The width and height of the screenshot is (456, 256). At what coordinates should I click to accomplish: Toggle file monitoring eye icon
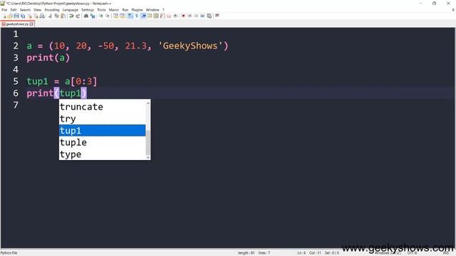pos(175,16)
